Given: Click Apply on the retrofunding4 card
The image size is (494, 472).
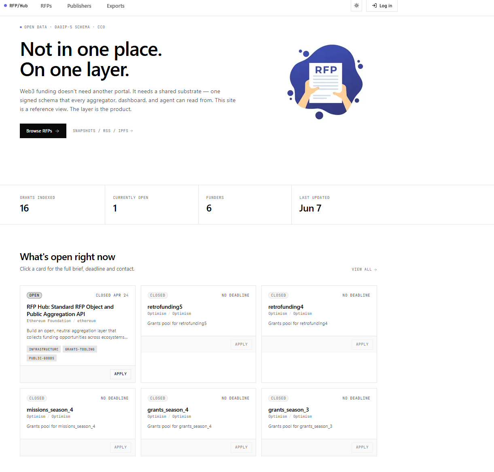Looking at the screenshot, I should [x=362, y=344].
